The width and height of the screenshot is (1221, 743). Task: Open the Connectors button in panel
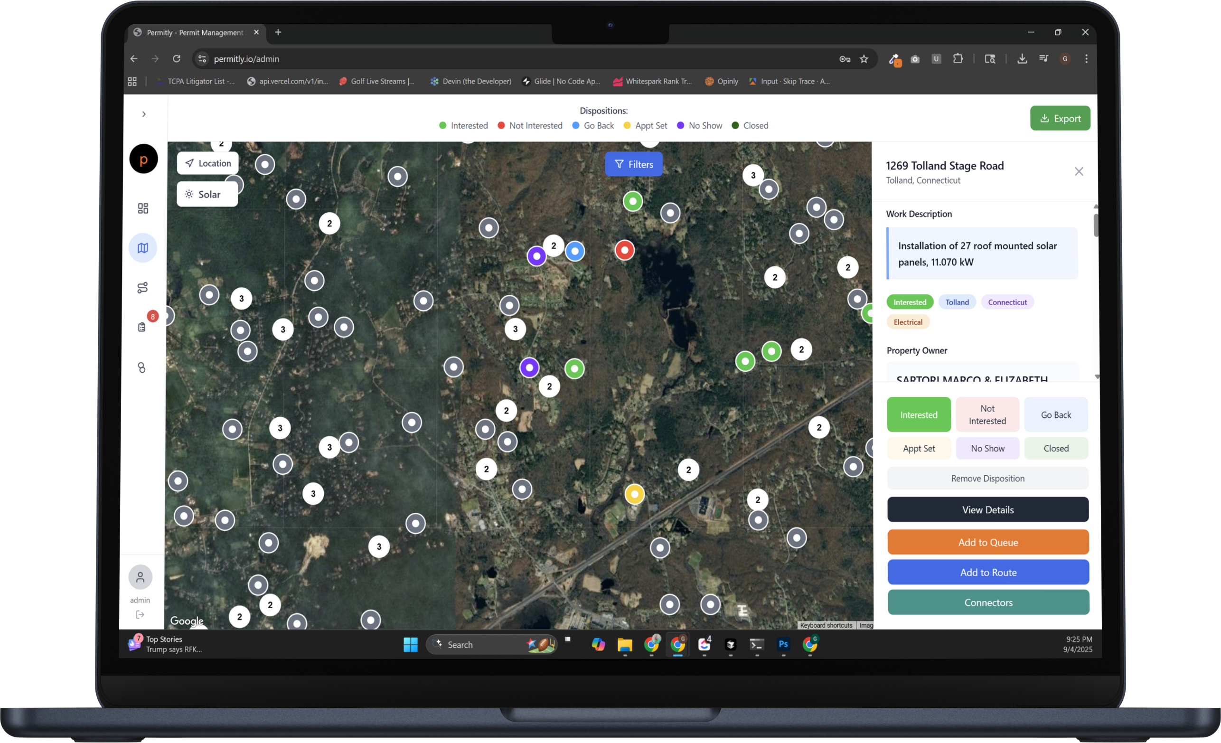(x=988, y=602)
